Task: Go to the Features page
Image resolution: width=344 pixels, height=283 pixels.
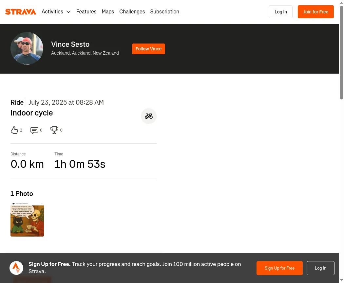Action: [x=86, y=11]
